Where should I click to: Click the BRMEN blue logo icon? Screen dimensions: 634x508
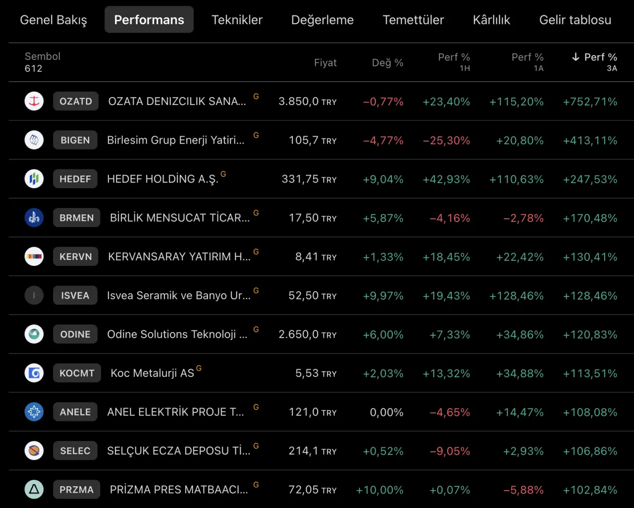34,218
